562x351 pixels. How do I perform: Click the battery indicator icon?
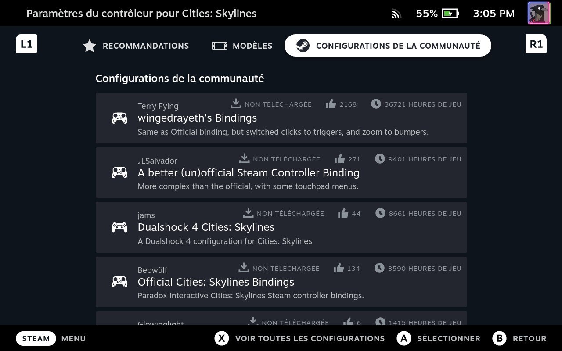[450, 14]
